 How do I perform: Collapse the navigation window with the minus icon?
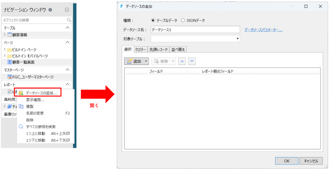click(67, 10)
